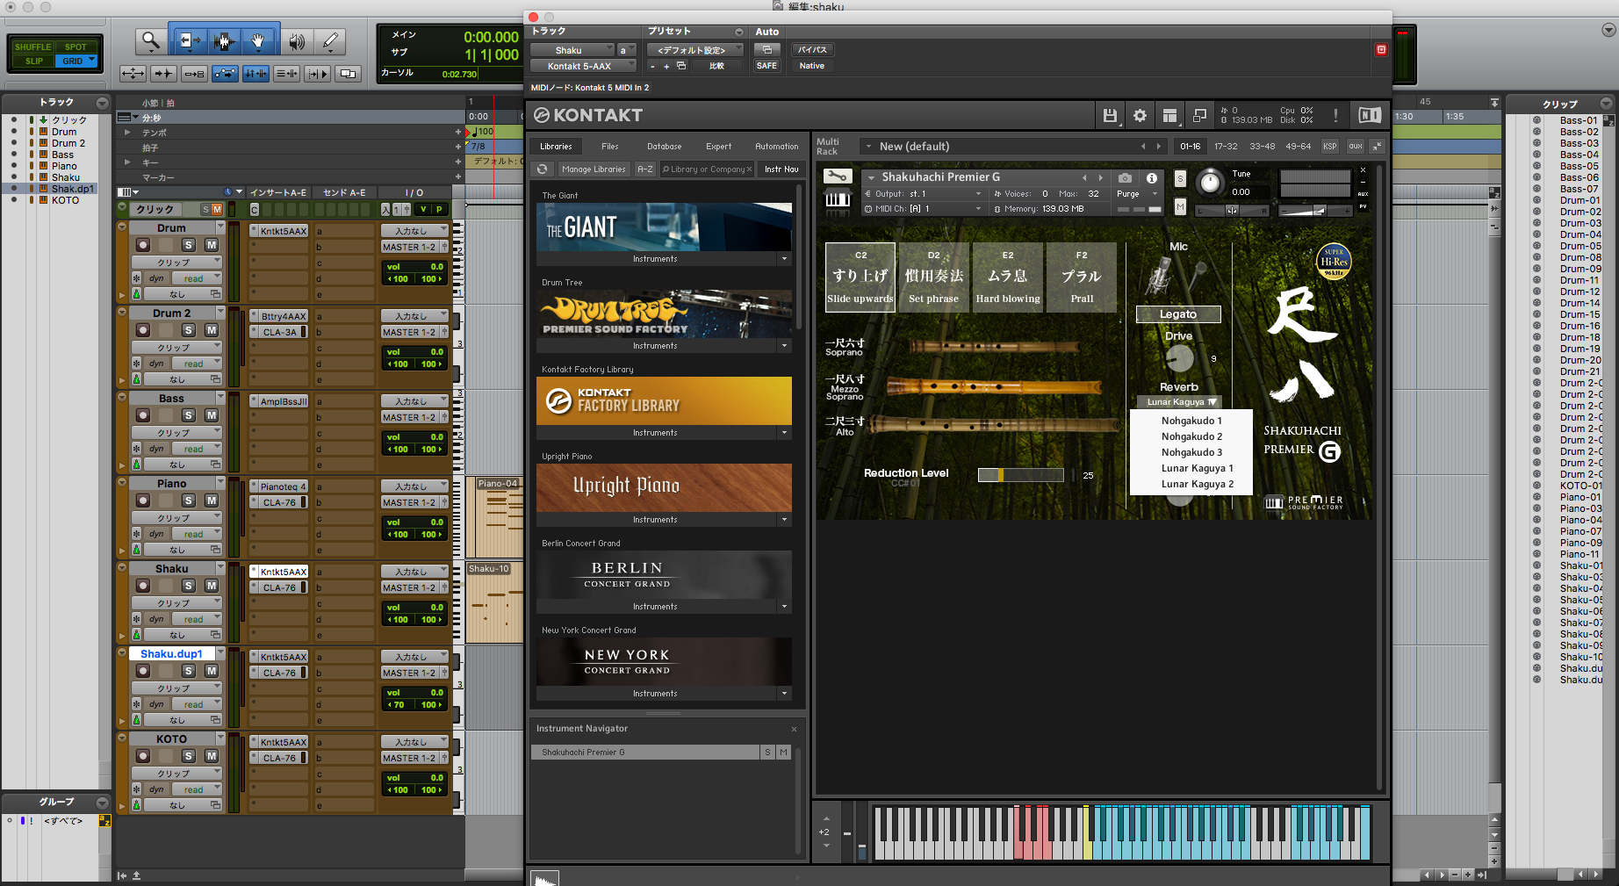1619x886 pixels.
Task: Select the Pencil tool
Action: click(330, 40)
